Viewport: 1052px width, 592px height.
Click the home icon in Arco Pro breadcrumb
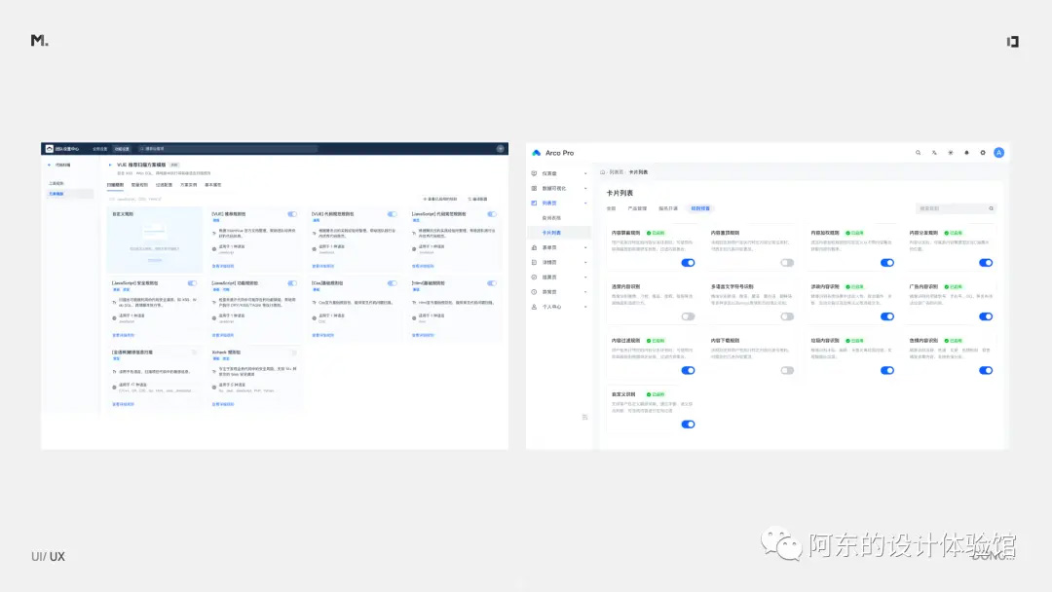click(603, 172)
